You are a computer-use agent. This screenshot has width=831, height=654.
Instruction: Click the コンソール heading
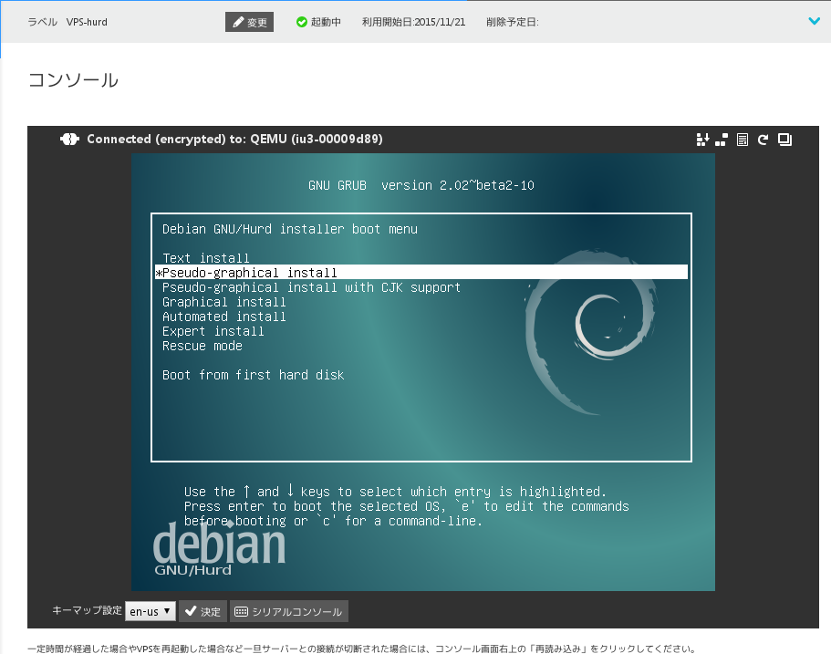tap(73, 80)
